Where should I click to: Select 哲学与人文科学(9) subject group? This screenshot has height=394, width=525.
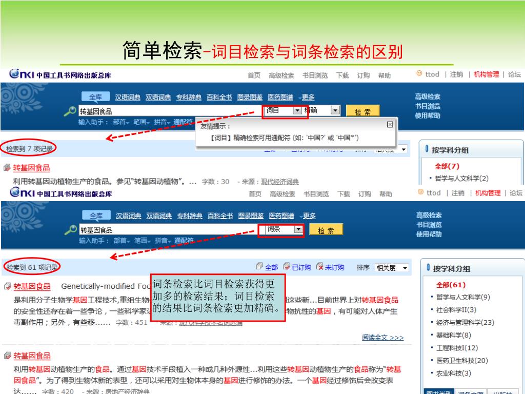(x=463, y=297)
